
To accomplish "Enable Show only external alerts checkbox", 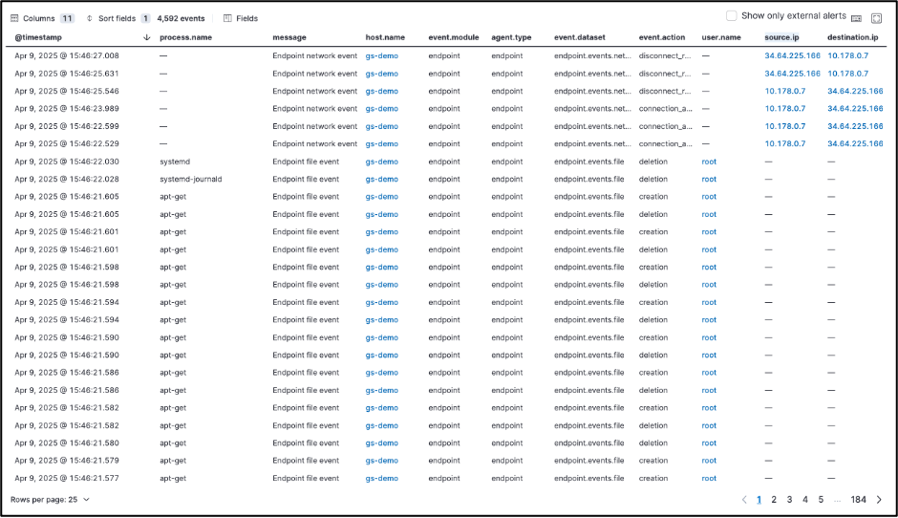I will (732, 16).
